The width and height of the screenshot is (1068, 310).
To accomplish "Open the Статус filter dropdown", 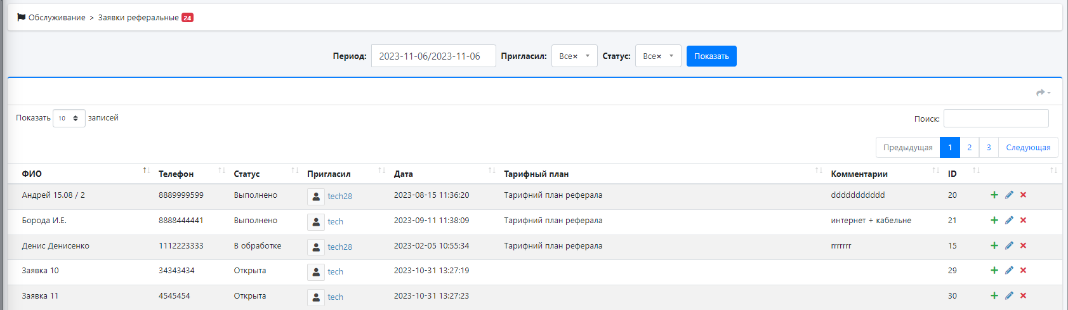I will [x=657, y=56].
